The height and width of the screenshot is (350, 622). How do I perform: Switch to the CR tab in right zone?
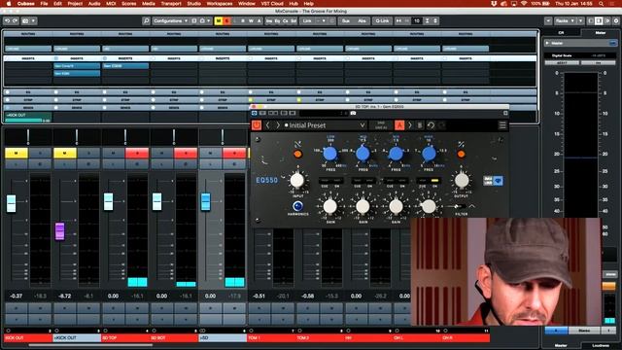click(561, 32)
